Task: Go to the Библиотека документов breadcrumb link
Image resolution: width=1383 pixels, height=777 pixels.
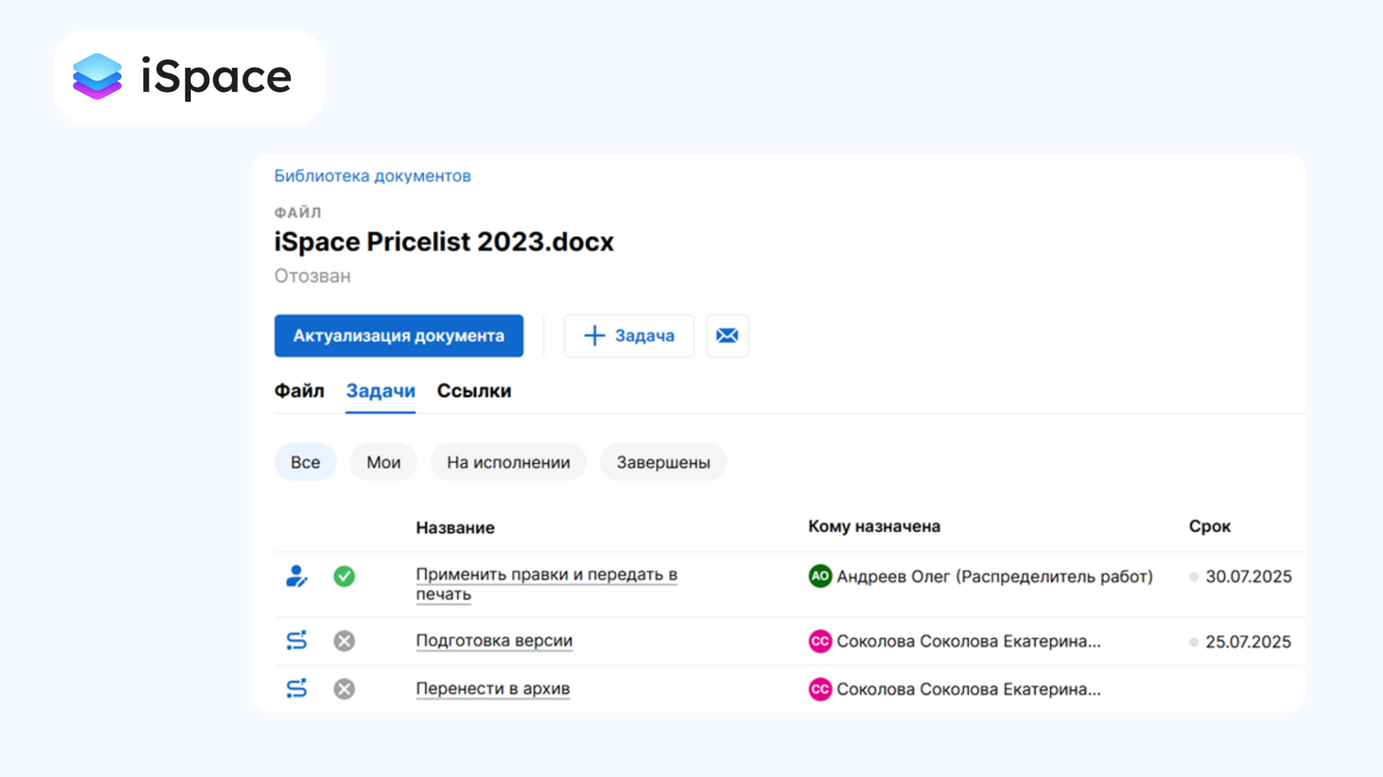Action: coord(372,176)
